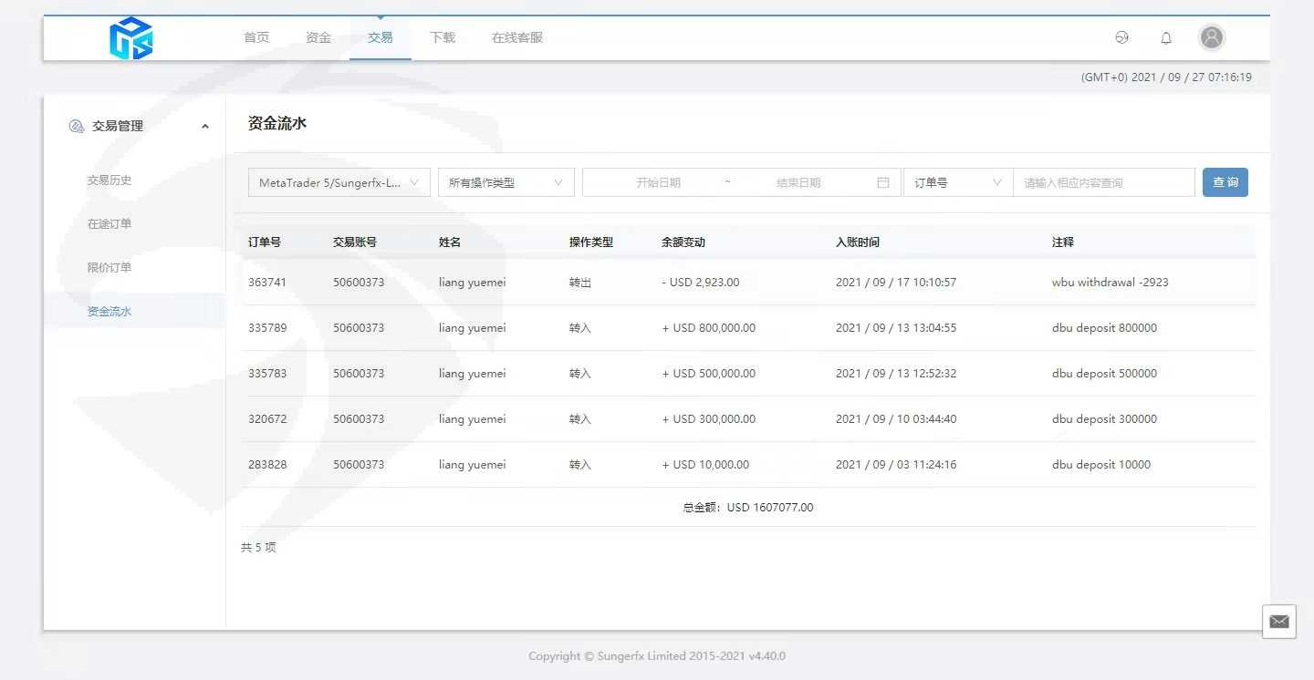This screenshot has width=1314, height=680.
Task: Open the user avatar menu
Action: [x=1212, y=37]
